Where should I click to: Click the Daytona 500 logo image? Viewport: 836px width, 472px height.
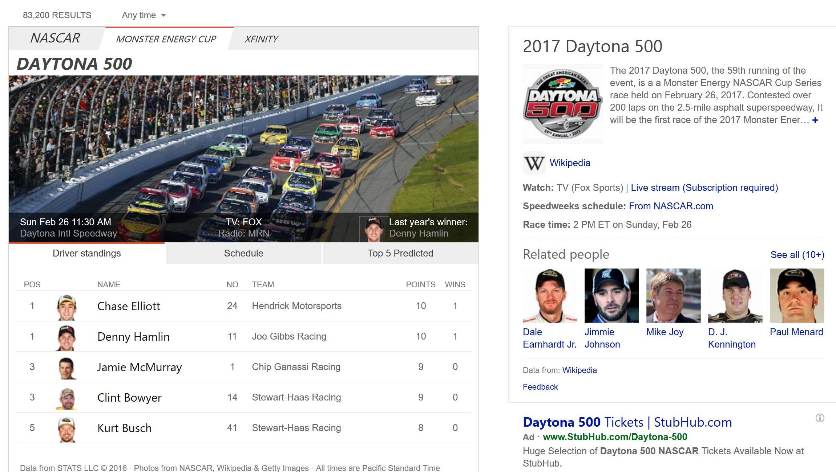tap(562, 104)
